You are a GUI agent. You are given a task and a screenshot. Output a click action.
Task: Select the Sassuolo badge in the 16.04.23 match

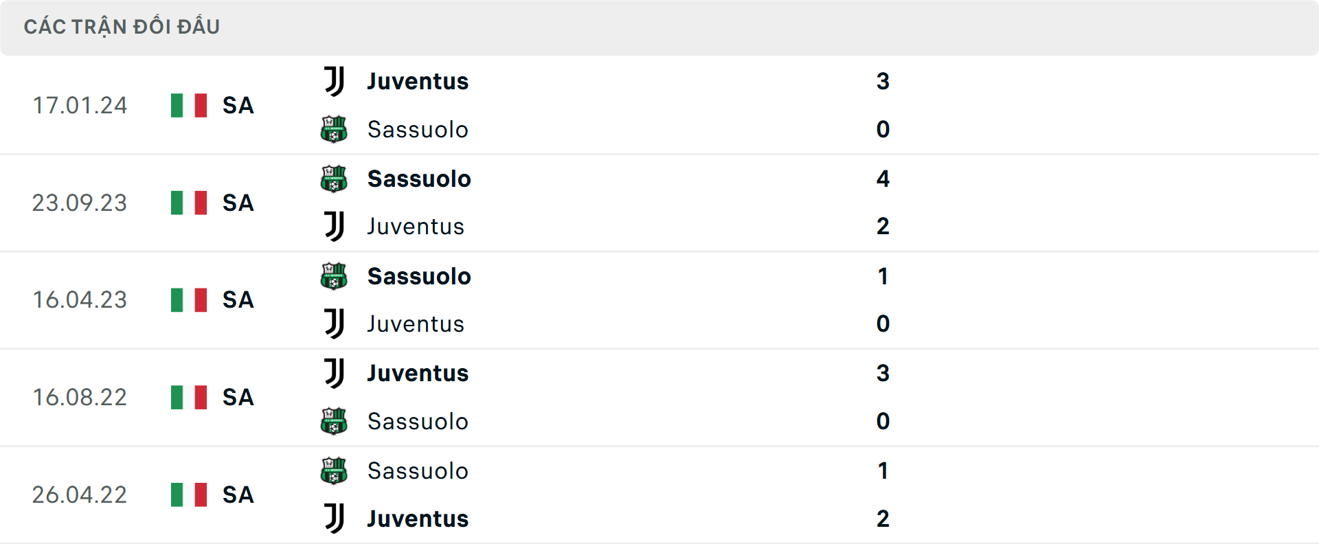point(335,275)
